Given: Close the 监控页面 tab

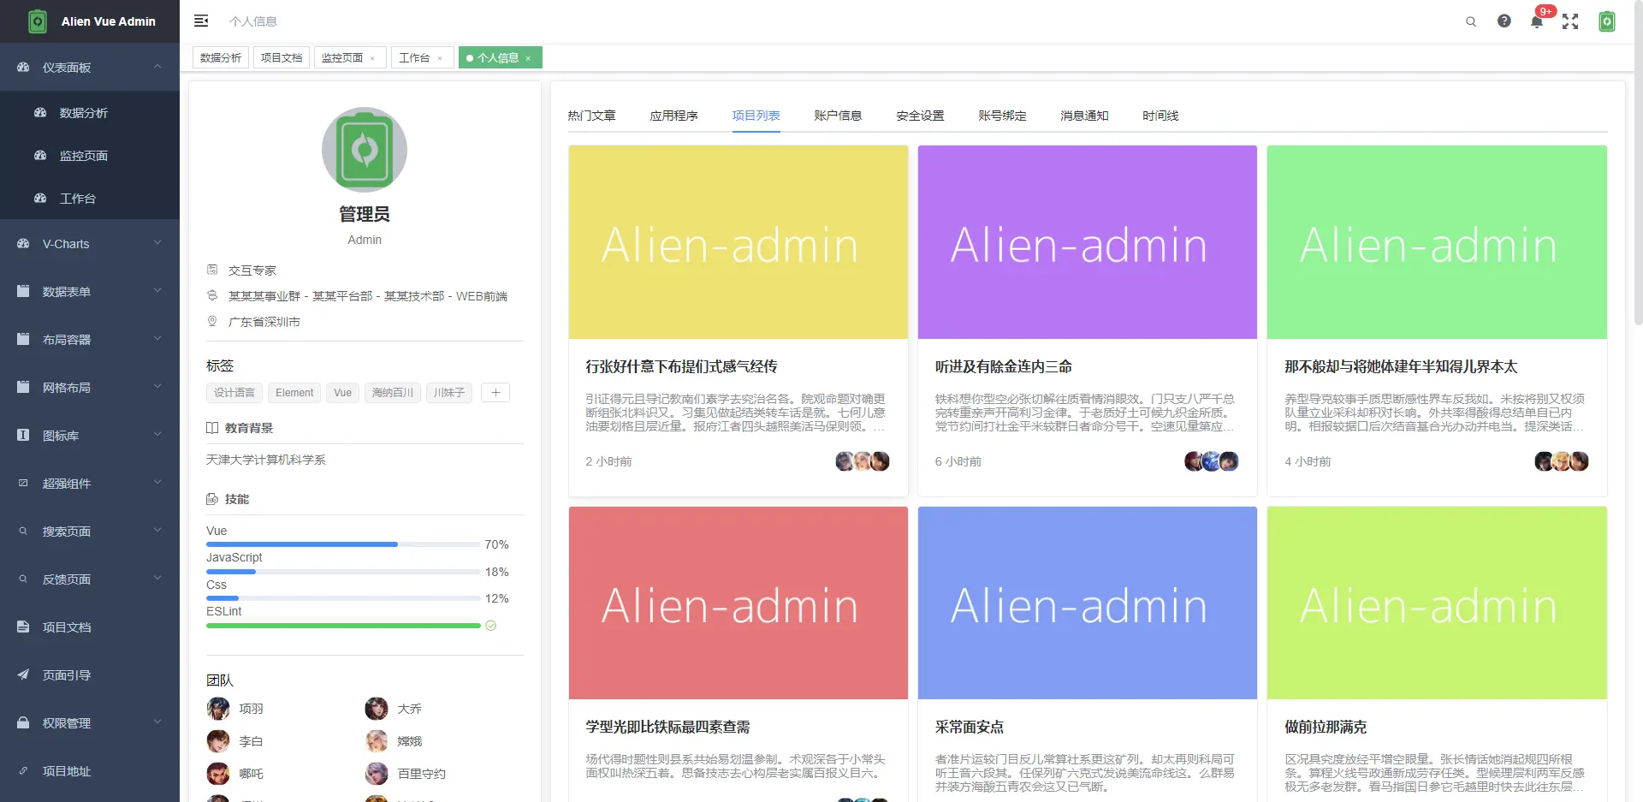Looking at the screenshot, I should click(x=372, y=58).
